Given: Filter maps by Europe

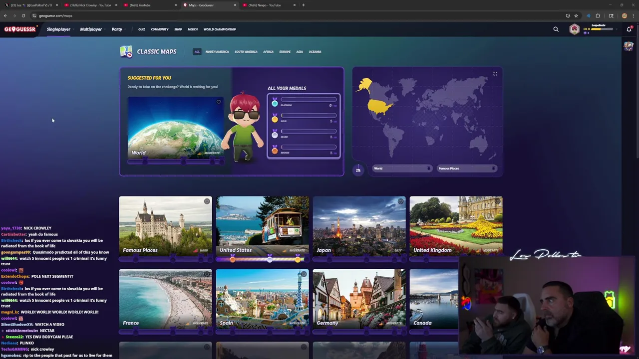Looking at the screenshot, I should coord(285,51).
